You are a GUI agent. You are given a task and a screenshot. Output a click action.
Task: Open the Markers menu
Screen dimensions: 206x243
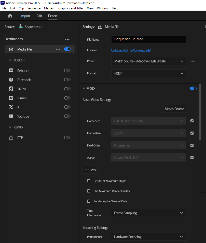49,8
